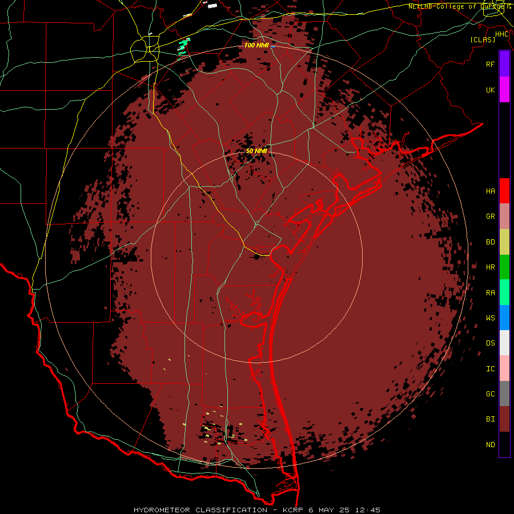This screenshot has height=514, width=514.
Task: Click the 'NEXLAB-College of DuPage' credit text
Action: pyautogui.click(x=457, y=6)
